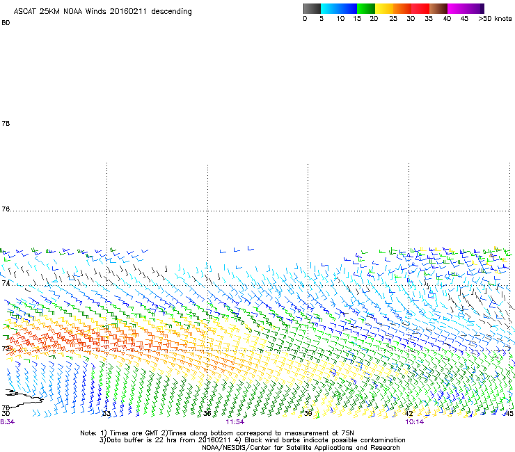Click the 10:14 pass time label
This screenshot has height=452, width=515.
pyautogui.click(x=415, y=422)
